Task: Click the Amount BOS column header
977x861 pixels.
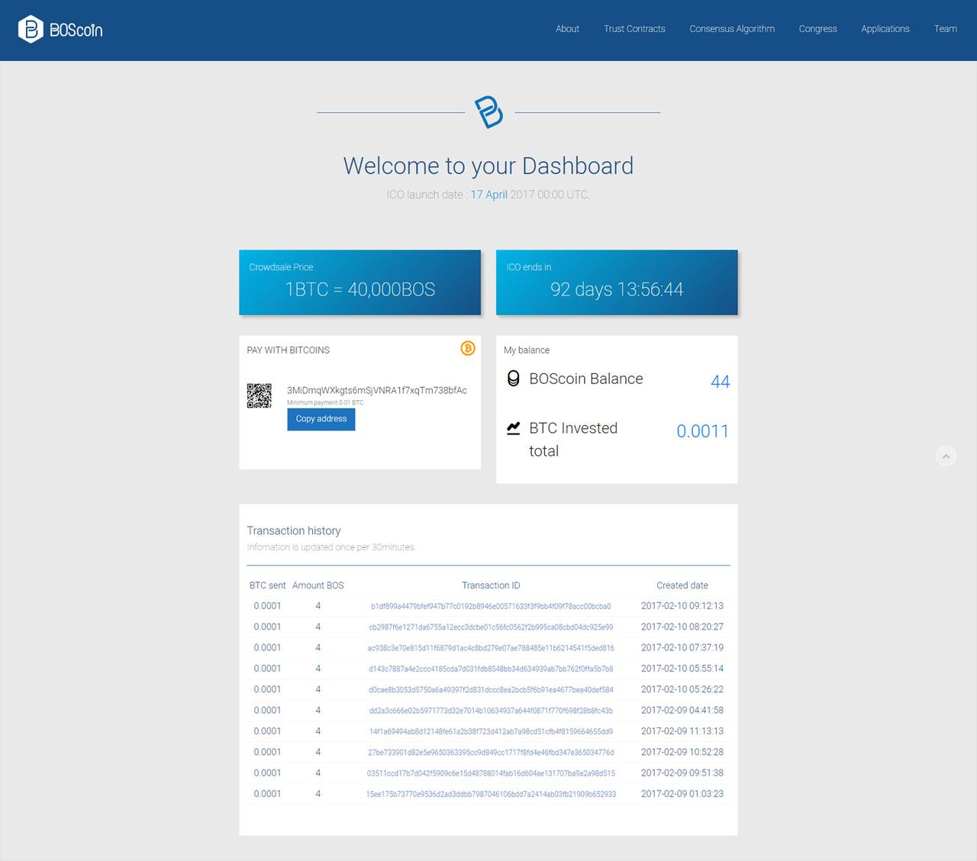Action: pos(318,585)
